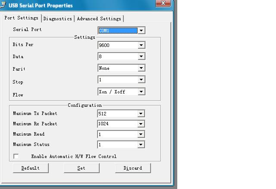This screenshot has width=276, height=189.
Task: Open the Maximum Tx Packet dropdown
Action: pyautogui.click(x=141, y=114)
